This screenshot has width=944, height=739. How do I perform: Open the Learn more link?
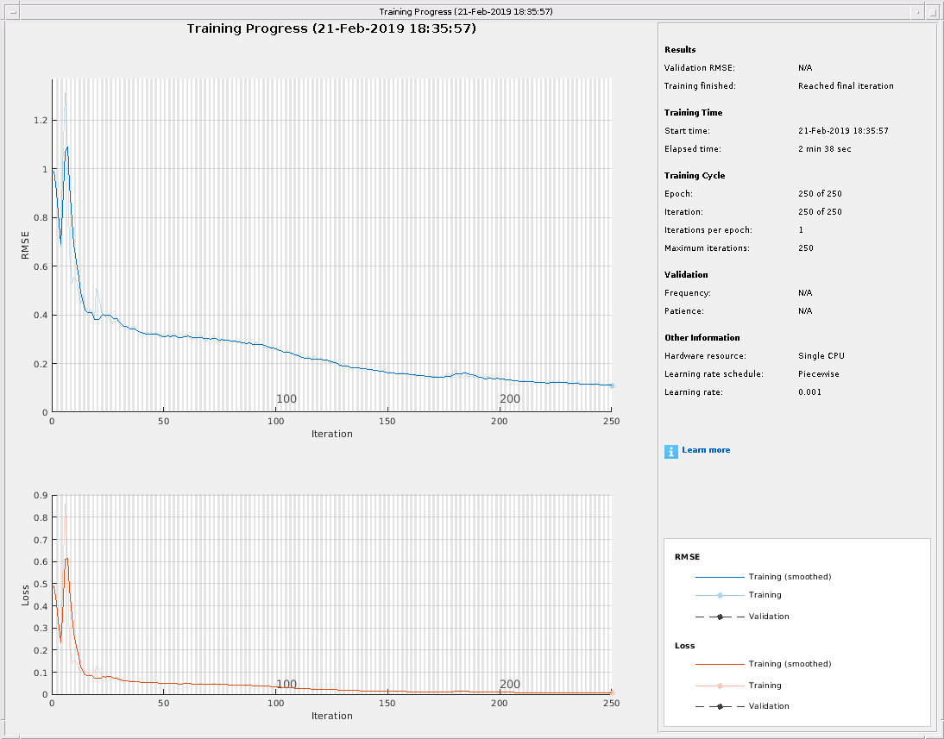tap(706, 450)
